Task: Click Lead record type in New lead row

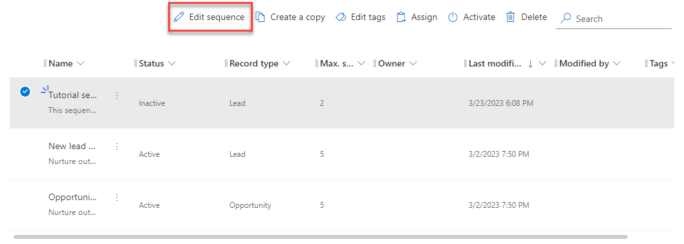Action: [x=238, y=154]
